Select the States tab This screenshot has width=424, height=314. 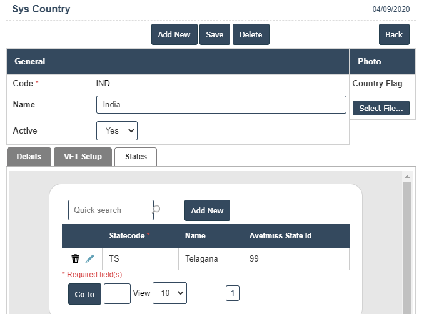point(136,157)
